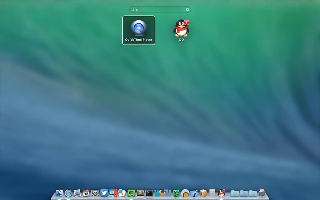Open the QQ penguin app in Launchpad

(x=181, y=29)
